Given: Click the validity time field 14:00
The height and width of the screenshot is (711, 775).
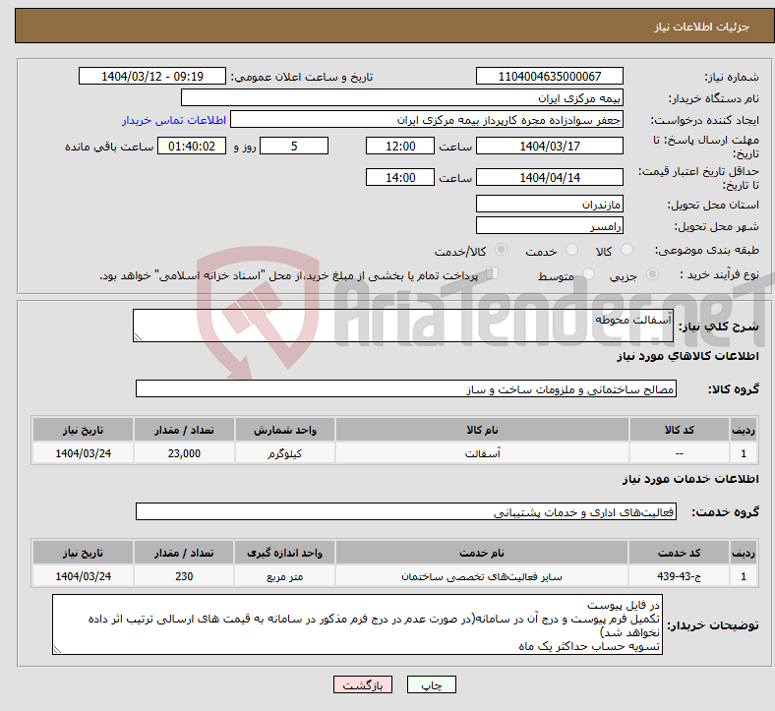Looking at the screenshot, I should coord(400,177).
